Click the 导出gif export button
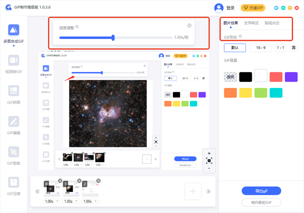 point(261,191)
